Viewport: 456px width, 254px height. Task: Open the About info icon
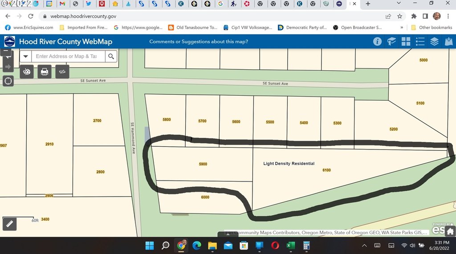click(377, 42)
